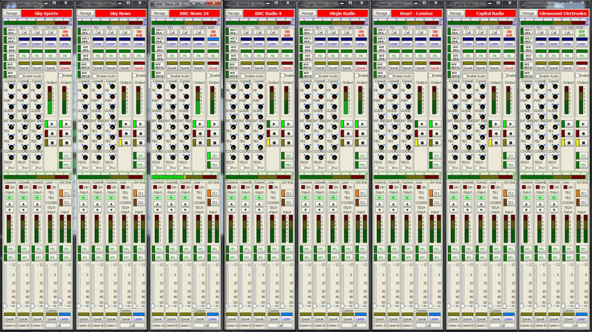Adjust the CommB PGM knob in Virgin Radio

321,96
